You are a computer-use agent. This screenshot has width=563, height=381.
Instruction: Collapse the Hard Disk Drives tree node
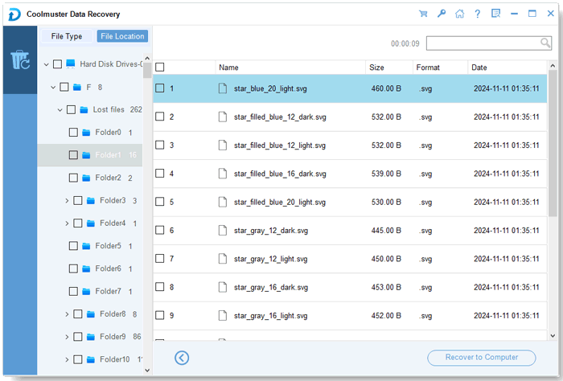[47, 64]
